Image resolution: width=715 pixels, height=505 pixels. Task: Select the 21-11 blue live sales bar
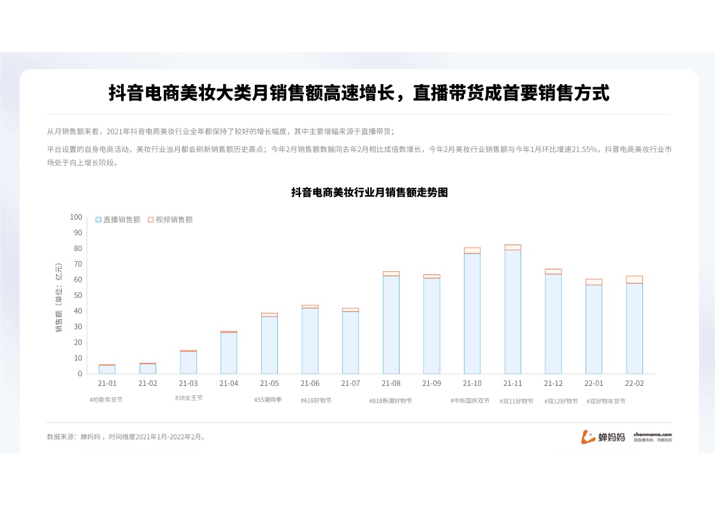click(512, 312)
